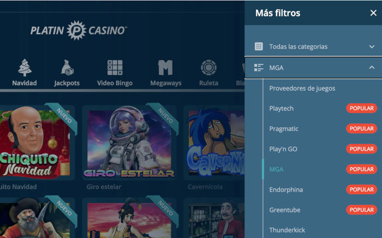Click the list icon beside MGA filter

click(x=259, y=68)
